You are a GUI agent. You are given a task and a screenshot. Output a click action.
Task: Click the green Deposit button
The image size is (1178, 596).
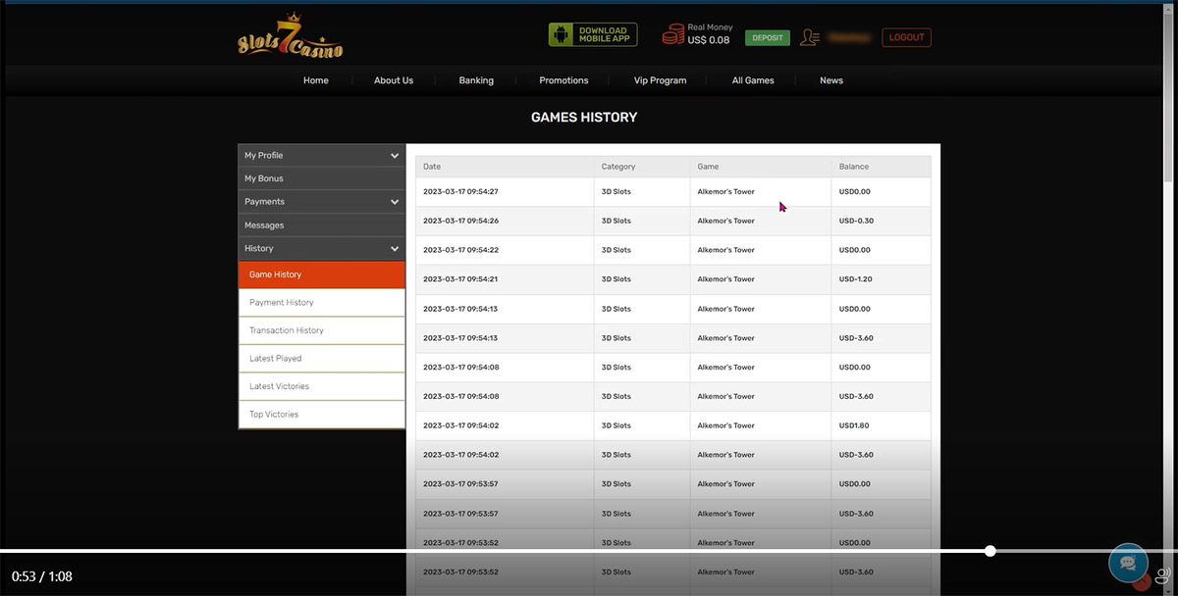(x=768, y=38)
